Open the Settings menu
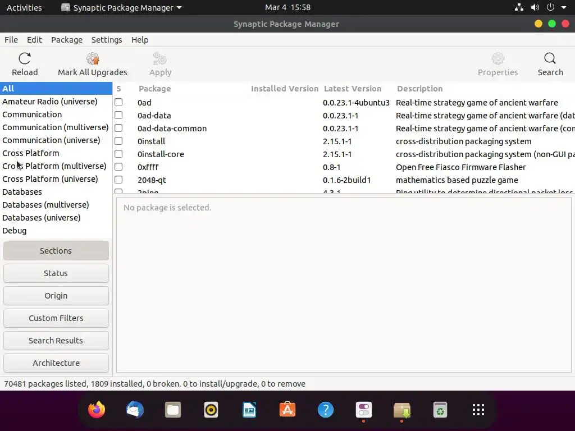575x431 pixels. point(107,40)
